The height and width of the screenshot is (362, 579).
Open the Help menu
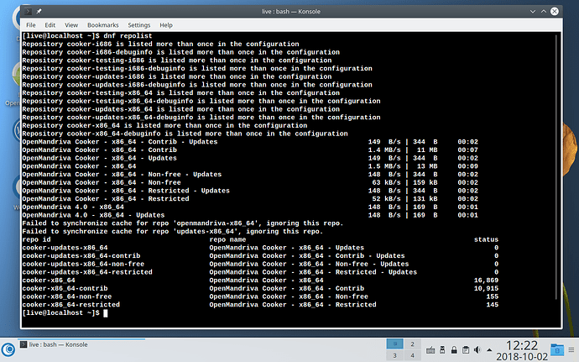[x=166, y=25]
